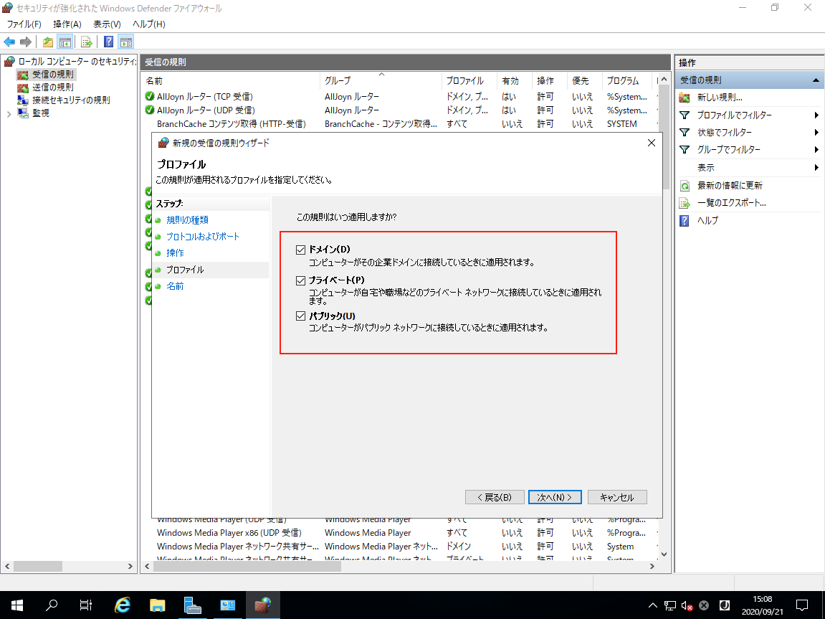Expand the 表示 submenu arrow
The height and width of the screenshot is (619, 825).
[816, 168]
